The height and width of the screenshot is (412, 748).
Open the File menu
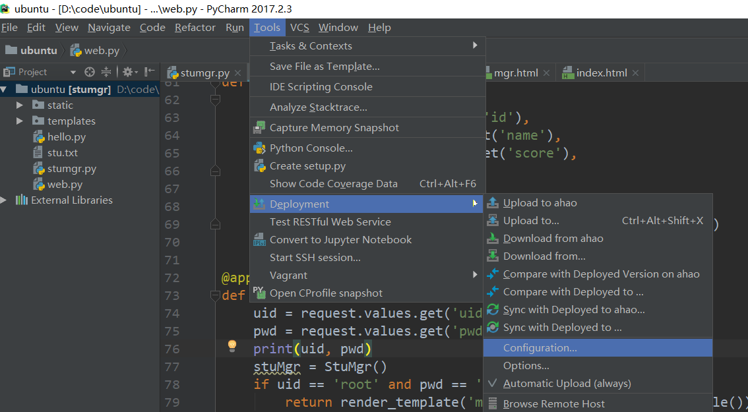point(9,28)
